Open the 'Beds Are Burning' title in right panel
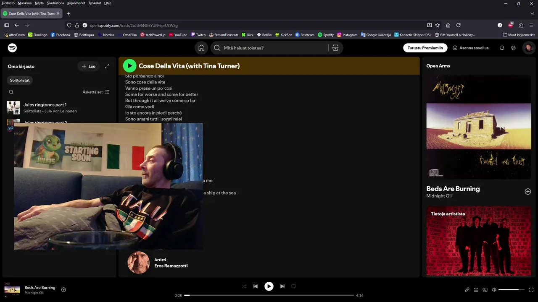The image size is (538, 302). [453, 189]
